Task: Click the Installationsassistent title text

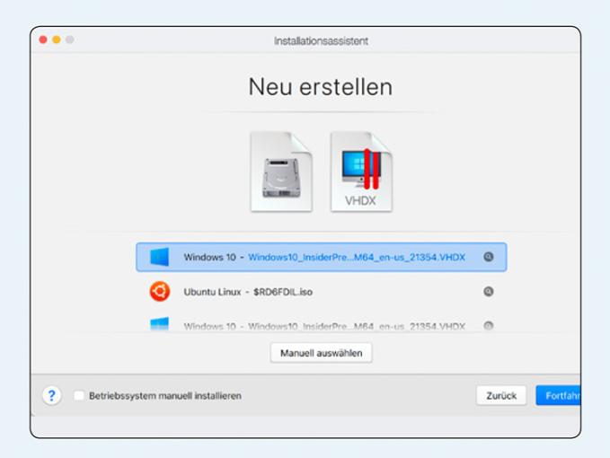Action: pyautogui.click(x=321, y=40)
